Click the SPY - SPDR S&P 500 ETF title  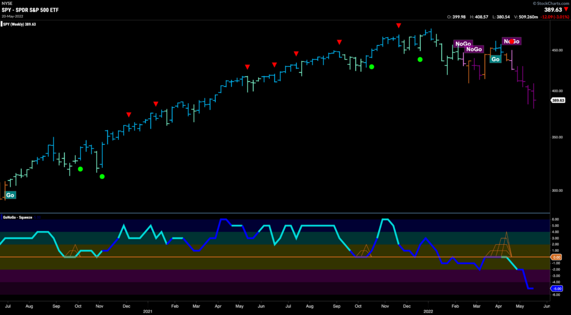pyautogui.click(x=30, y=9)
